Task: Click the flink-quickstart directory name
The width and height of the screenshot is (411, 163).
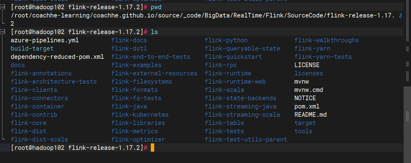Action: 233,57
